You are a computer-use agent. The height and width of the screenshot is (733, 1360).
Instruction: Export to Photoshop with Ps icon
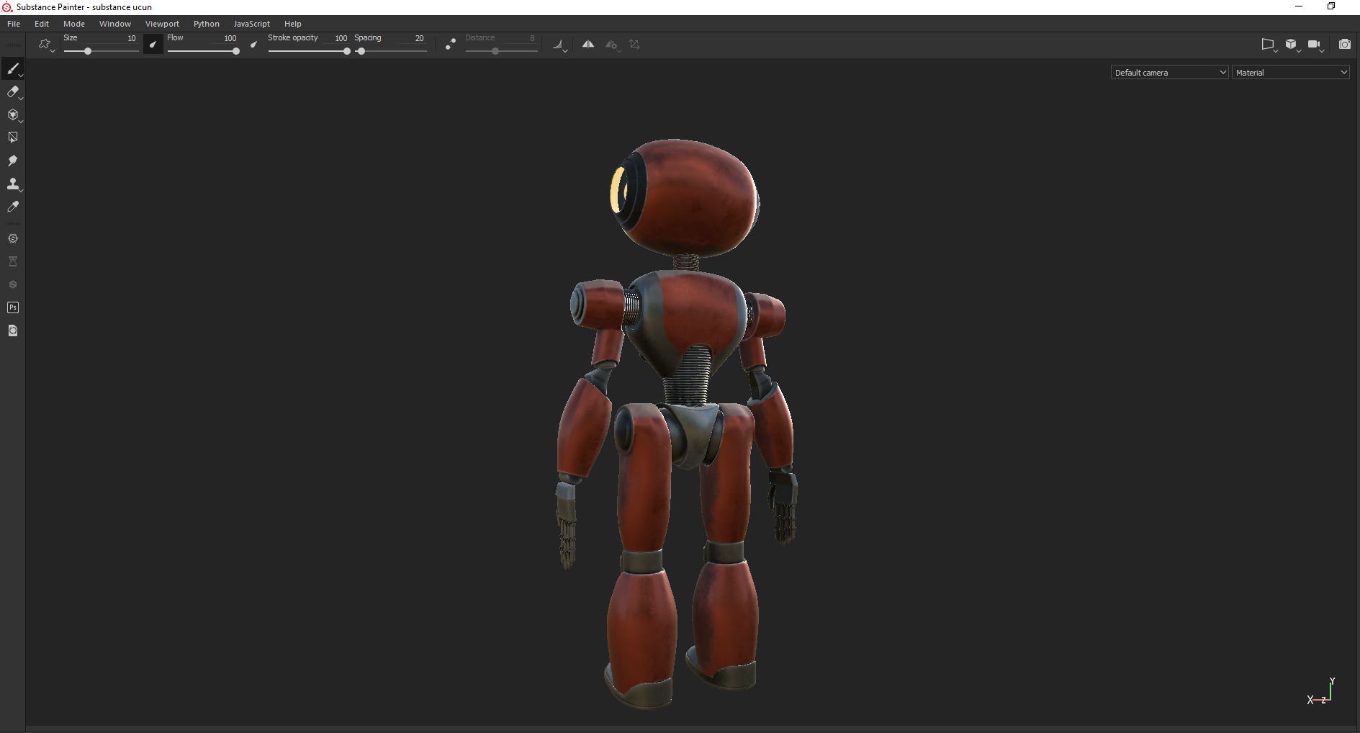pyautogui.click(x=13, y=307)
